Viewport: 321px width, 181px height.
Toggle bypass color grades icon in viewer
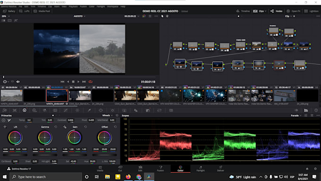click(144, 16)
